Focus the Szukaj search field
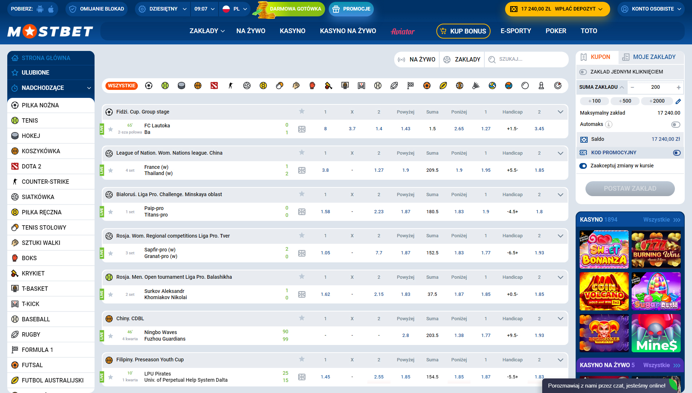 tap(527, 59)
